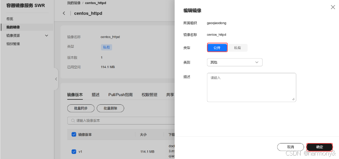Viewport: 339px width, 159px height.
Task: Click the 批量删除 button
Action: tap(110, 109)
